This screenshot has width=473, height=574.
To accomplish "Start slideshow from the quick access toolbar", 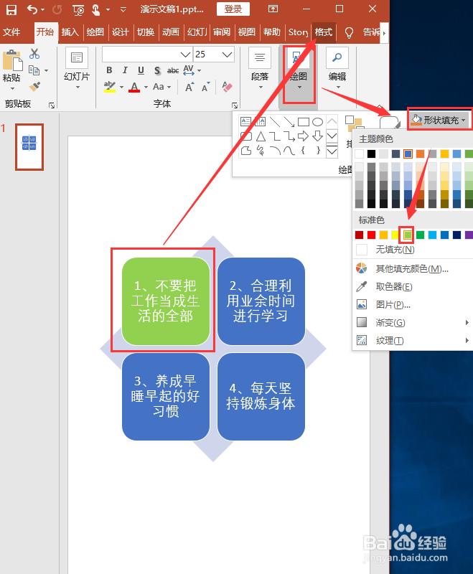I will (78, 10).
